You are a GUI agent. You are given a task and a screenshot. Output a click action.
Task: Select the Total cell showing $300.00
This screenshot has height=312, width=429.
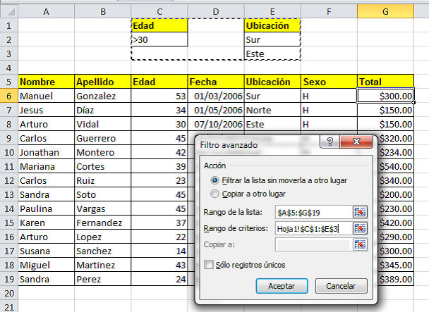click(385, 96)
